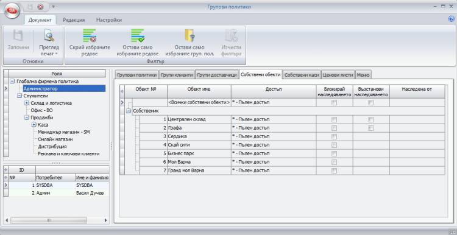Screen dimensions: 457x235
Task: Select Реклама и ключови клиенти role
Action: 69,154
